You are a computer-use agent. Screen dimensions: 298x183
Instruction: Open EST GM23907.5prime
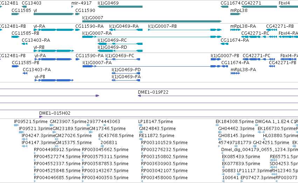coord(68,122)
